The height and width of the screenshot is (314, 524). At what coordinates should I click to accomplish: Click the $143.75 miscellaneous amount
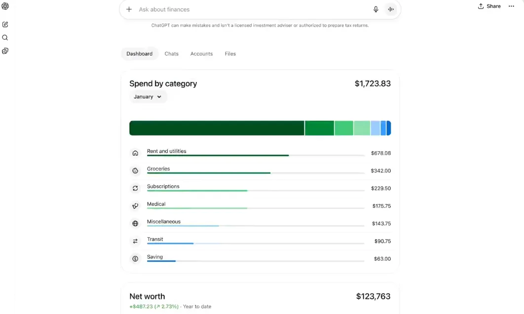pyautogui.click(x=381, y=224)
